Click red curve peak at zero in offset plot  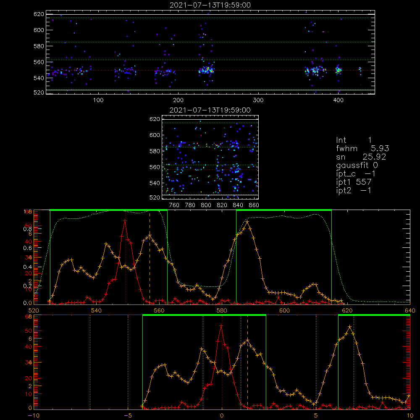click(221, 326)
